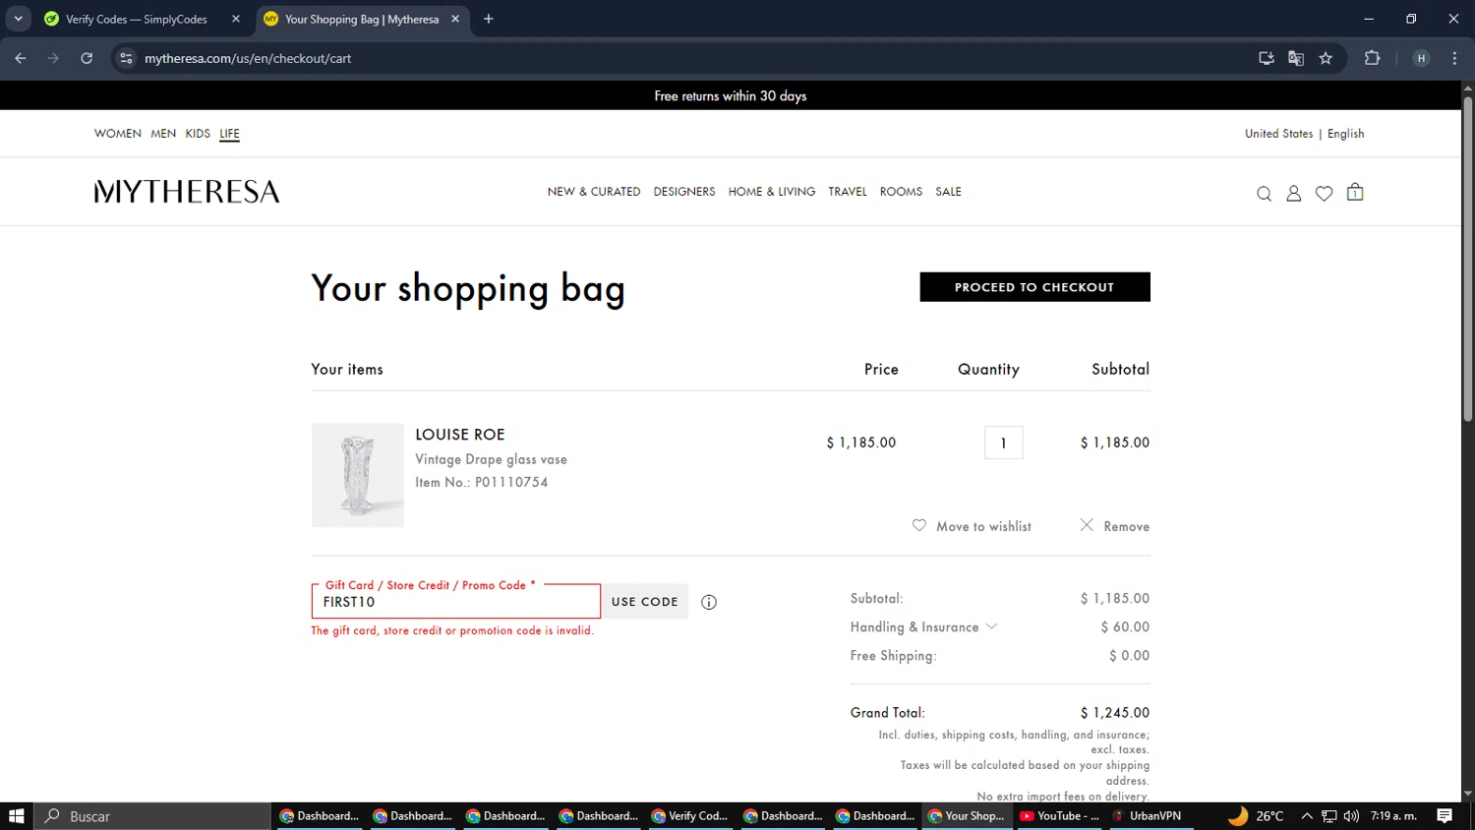
Task: Click the install app icon in address bar
Action: pos(1267,58)
